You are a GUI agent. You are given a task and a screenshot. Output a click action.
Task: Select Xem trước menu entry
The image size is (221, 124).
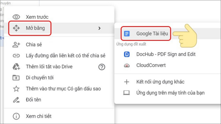tap(59, 17)
